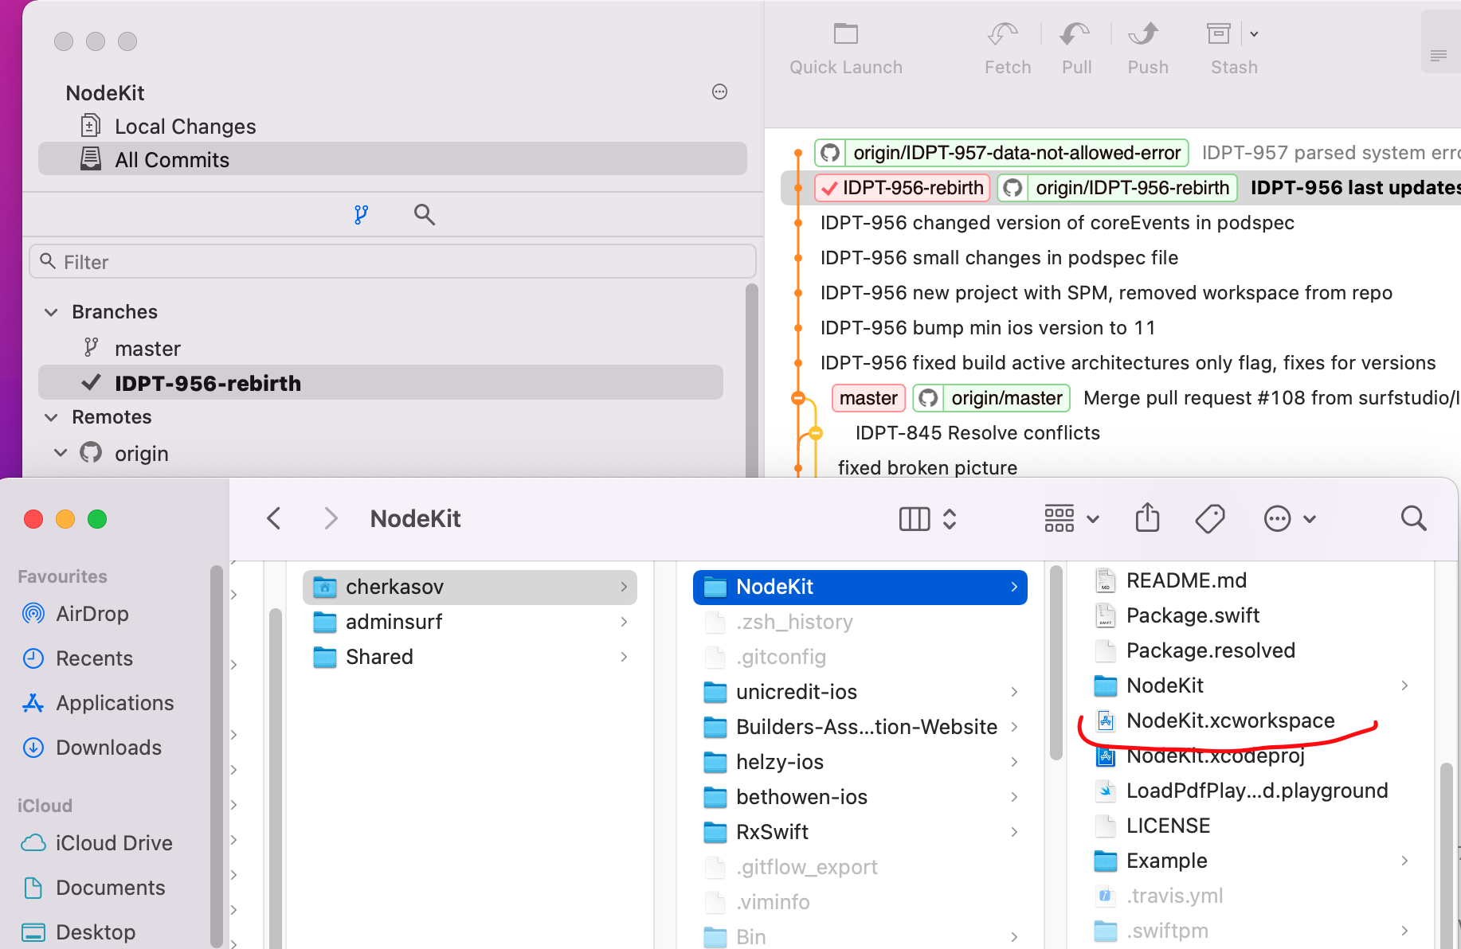Collapse the Branches section in Fork
The height and width of the screenshot is (949, 1461).
click(51, 311)
